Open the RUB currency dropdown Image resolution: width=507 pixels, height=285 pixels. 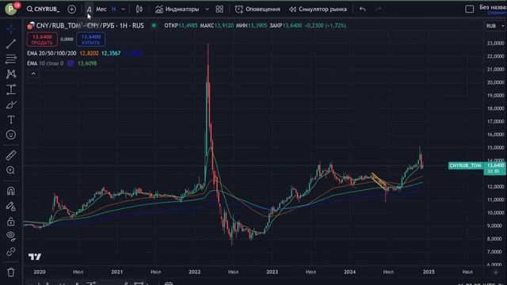tap(495, 26)
